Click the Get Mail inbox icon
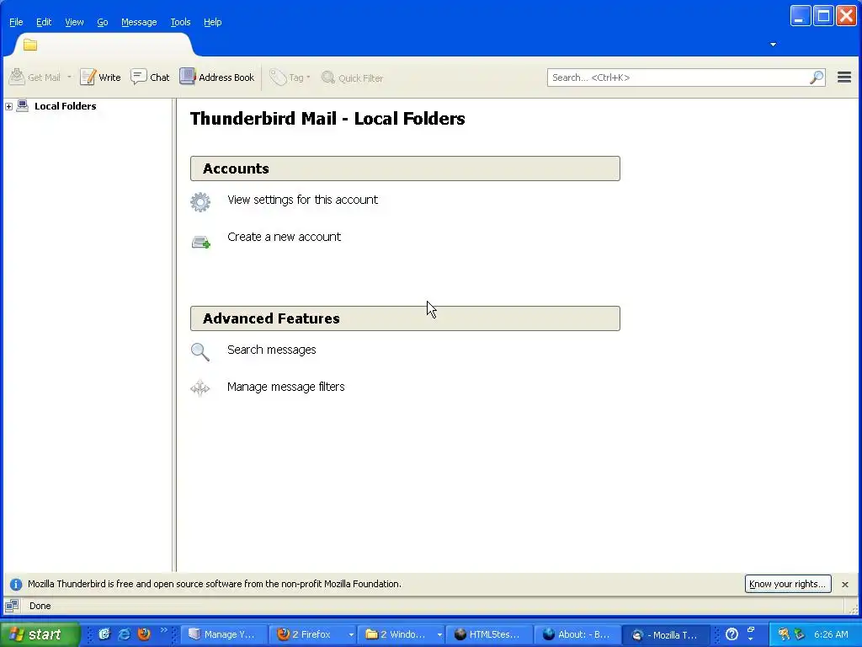 (17, 77)
